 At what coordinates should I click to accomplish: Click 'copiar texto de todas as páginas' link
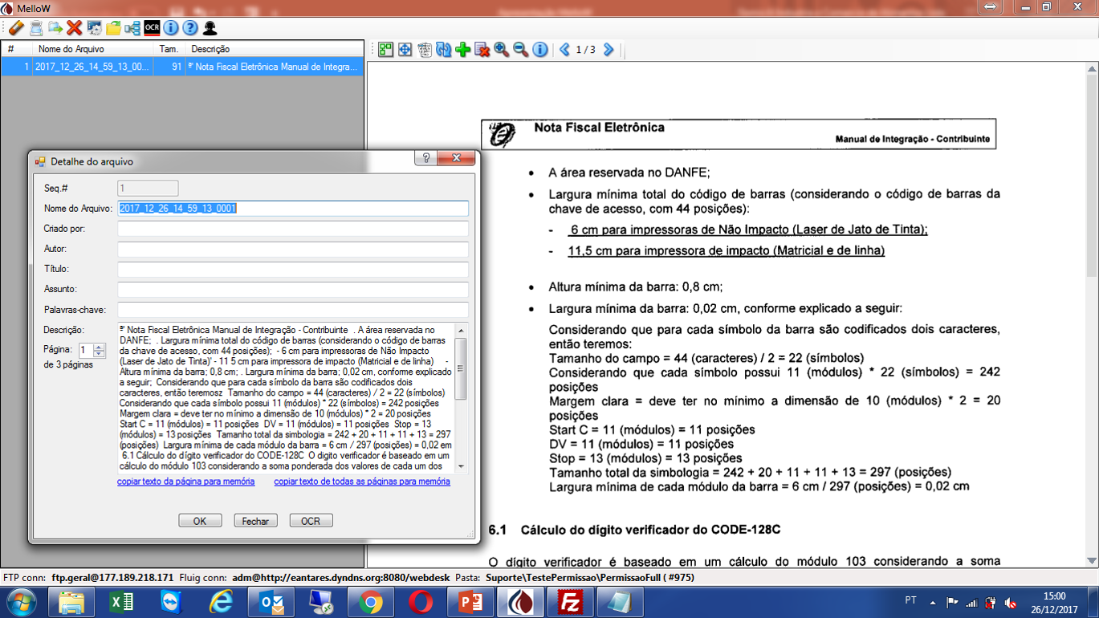coord(362,482)
